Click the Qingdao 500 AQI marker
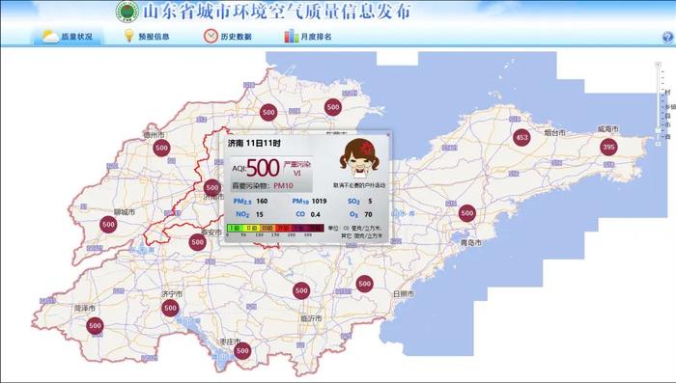Screen dimensions: 676x383 [x=466, y=213]
